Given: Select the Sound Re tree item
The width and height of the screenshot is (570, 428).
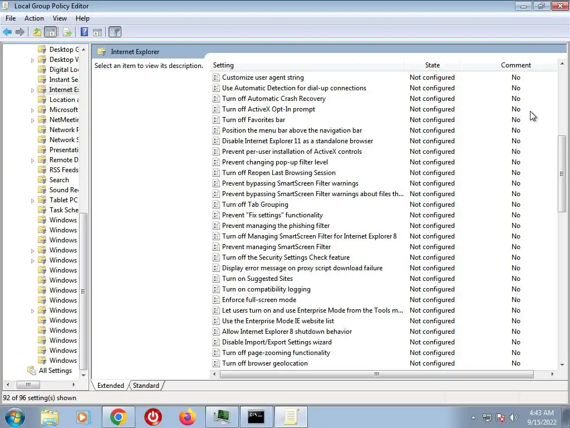Looking at the screenshot, I should coord(63,190).
